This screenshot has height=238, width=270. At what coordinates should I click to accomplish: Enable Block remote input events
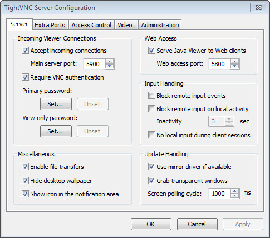(x=151, y=96)
